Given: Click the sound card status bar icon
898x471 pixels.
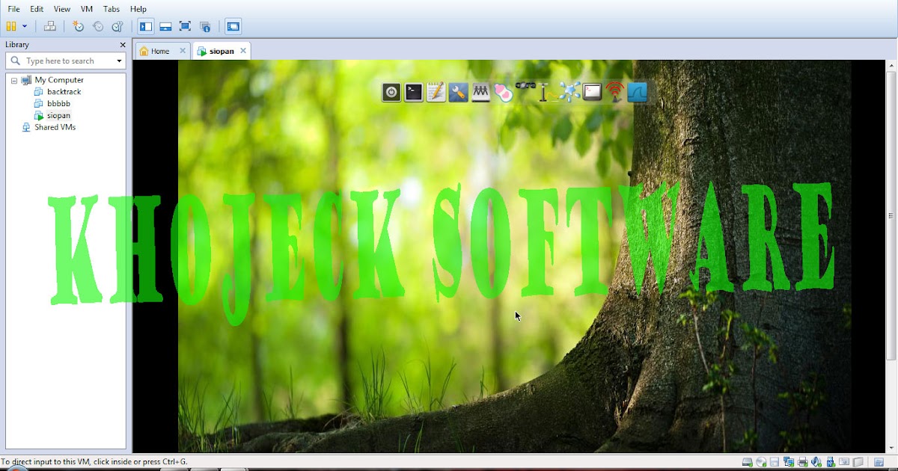Looking at the screenshot, I should [x=816, y=463].
